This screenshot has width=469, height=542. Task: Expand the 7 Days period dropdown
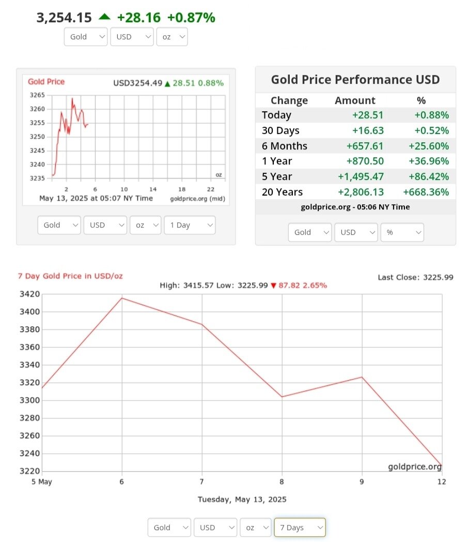tap(300, 528)
